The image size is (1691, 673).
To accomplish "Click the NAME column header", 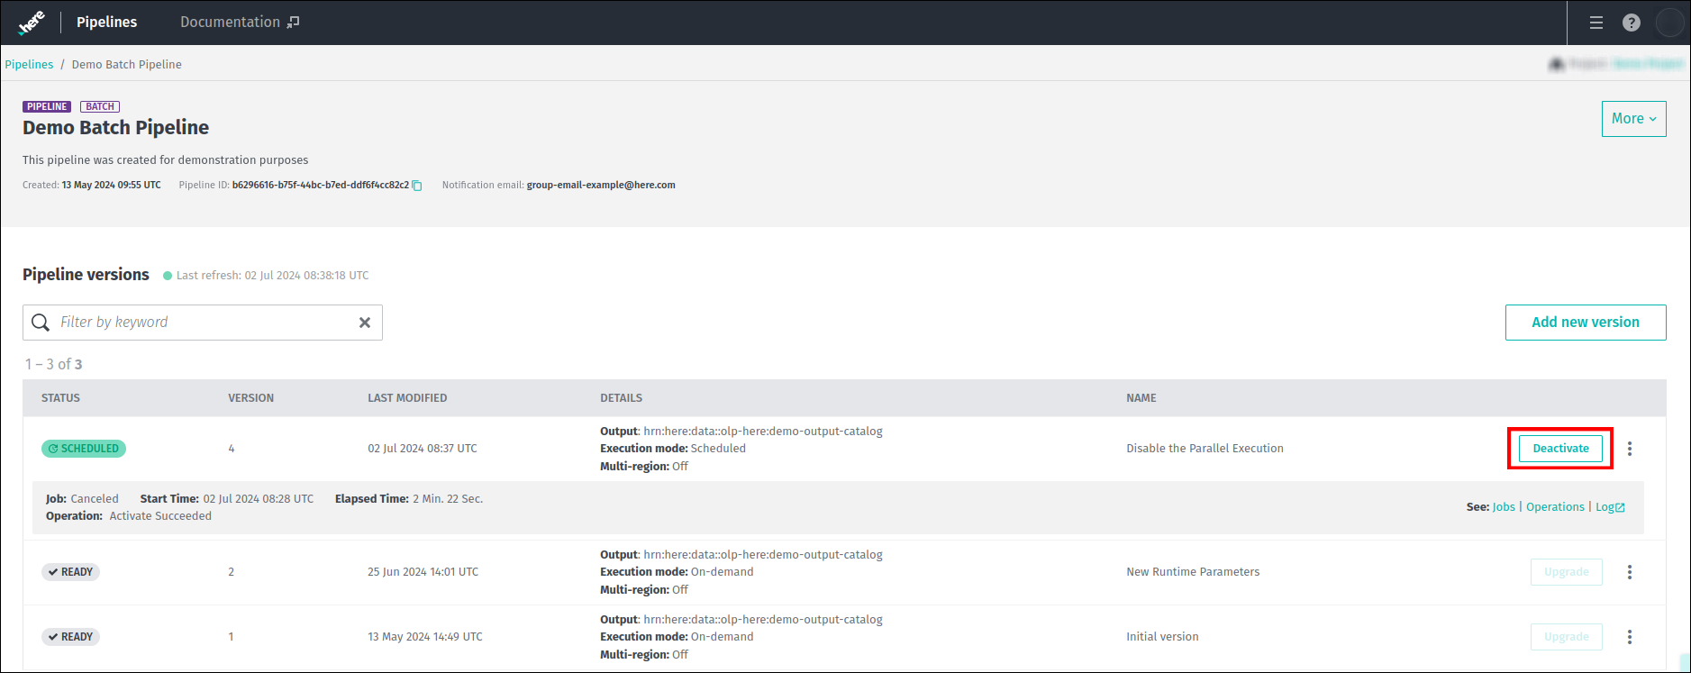I will click(1141, 398).
